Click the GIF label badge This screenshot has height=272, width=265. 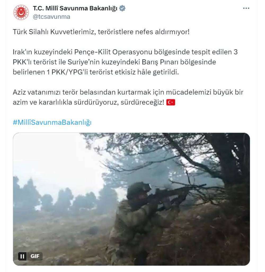coord(35,256)
